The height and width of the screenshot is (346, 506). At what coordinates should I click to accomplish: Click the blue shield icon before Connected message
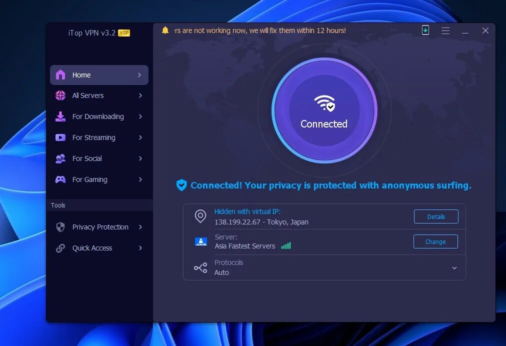tap(181, 185)
